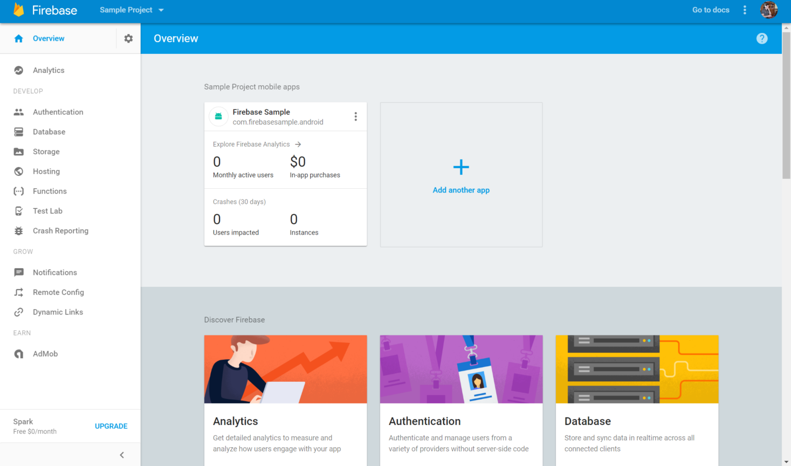Screen dimensions: 791x466
Task: Open the Sample Project dropdown
Action: click(x=131, y=10)
